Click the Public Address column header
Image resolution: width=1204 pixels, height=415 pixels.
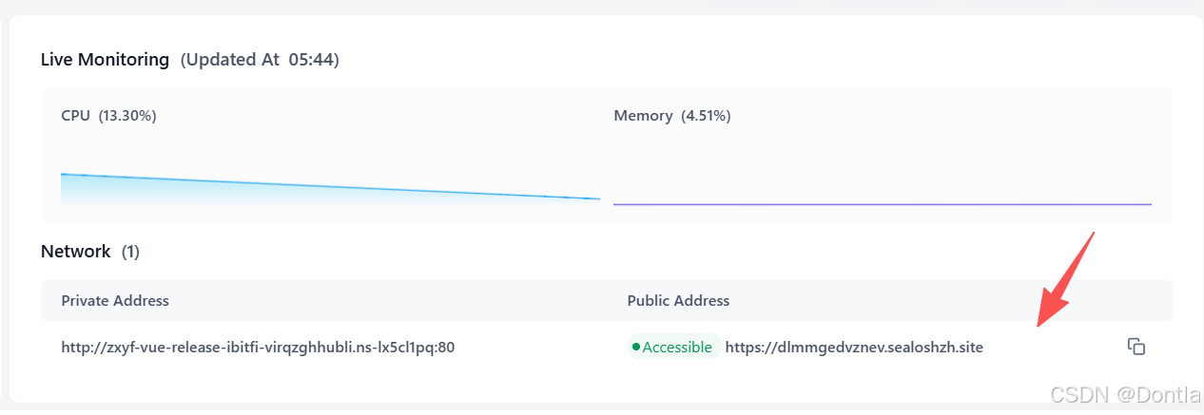coord(678,300)
